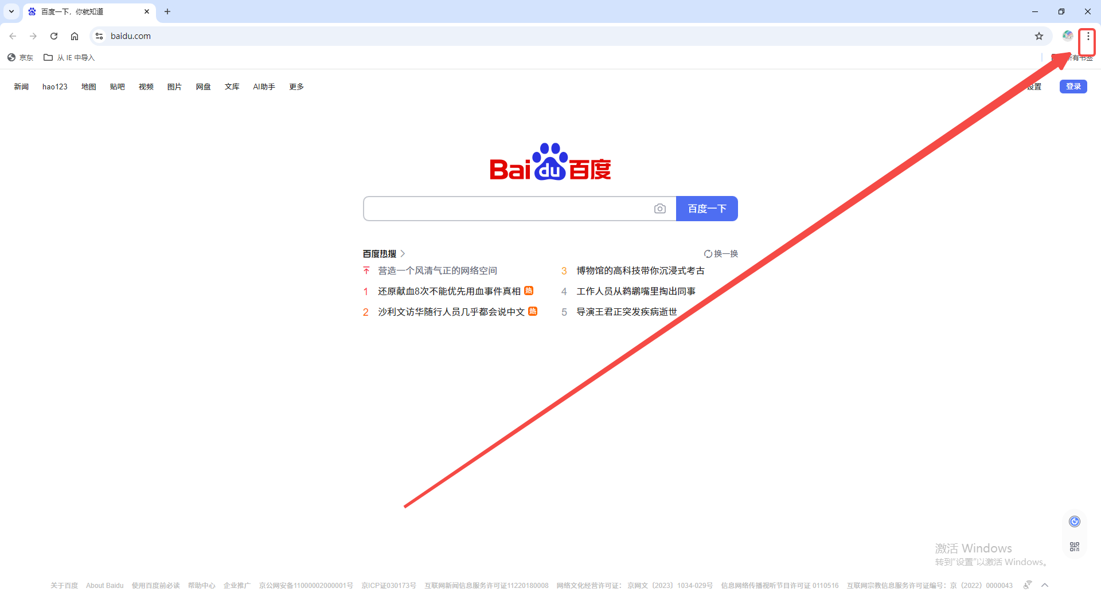Go to the browser home page
Image resolution: width=1101 pixels, height=596 pixels.
75,36
